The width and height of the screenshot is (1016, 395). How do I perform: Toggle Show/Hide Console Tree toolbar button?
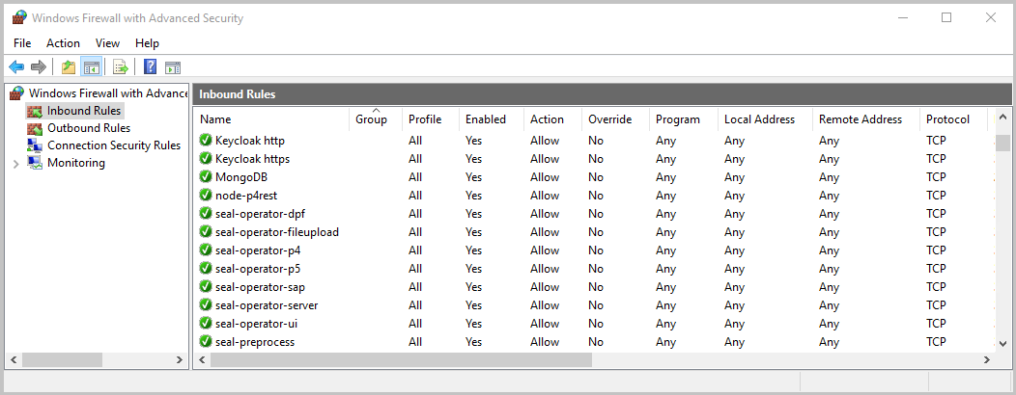coord(91,66)
